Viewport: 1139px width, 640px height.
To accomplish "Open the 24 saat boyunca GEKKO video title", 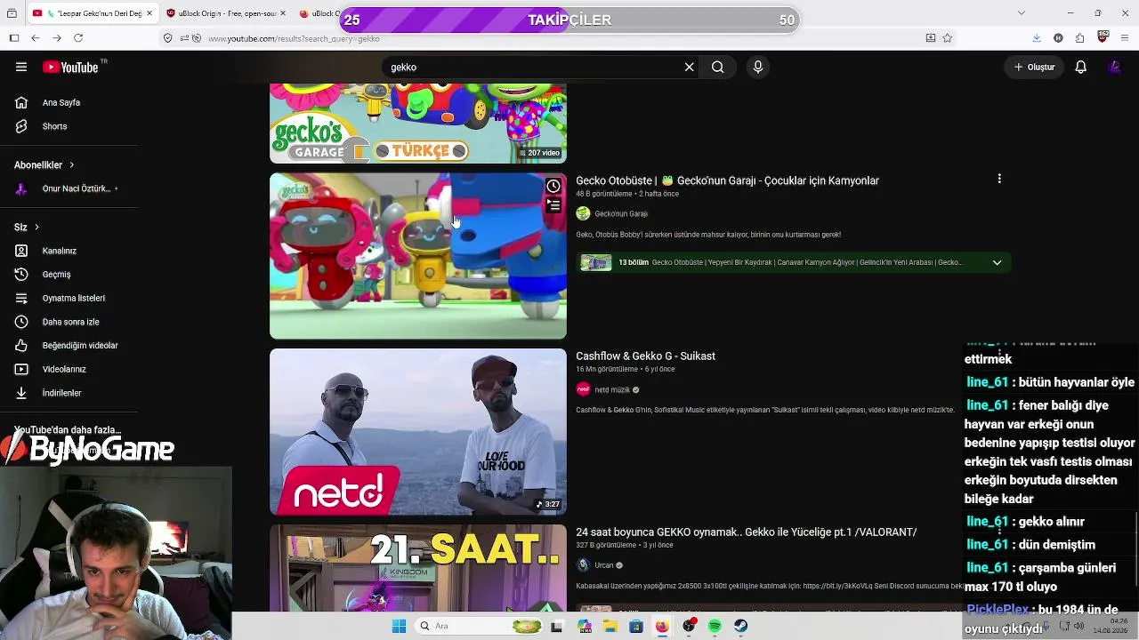I will coord(747,532).
